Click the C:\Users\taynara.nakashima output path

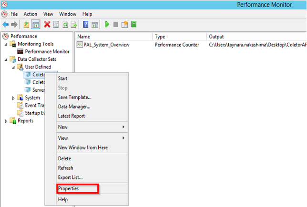point(257,45)
